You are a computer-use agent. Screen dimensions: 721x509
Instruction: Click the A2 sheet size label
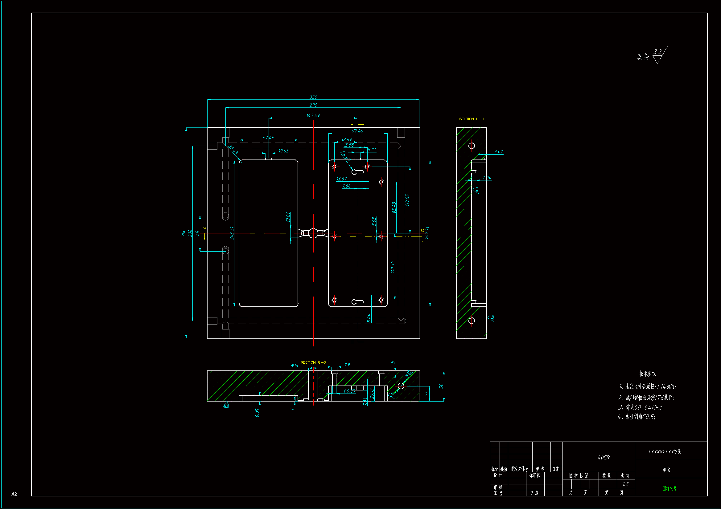tap(14, 494)
